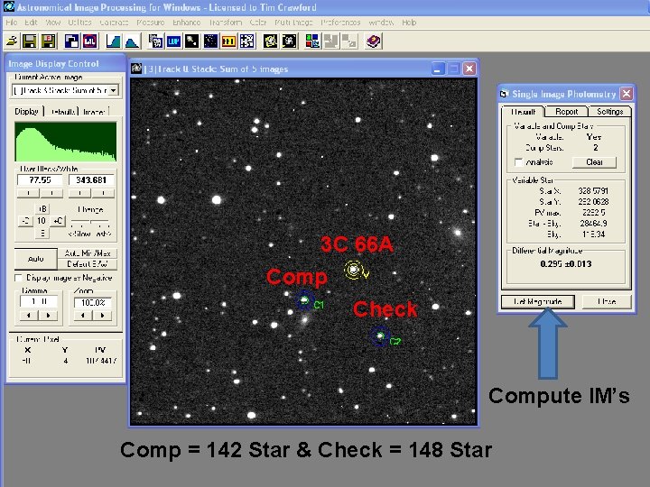Open the Measure menu
Viewport: 650px width, 487px height.
[x=151, y=23]
